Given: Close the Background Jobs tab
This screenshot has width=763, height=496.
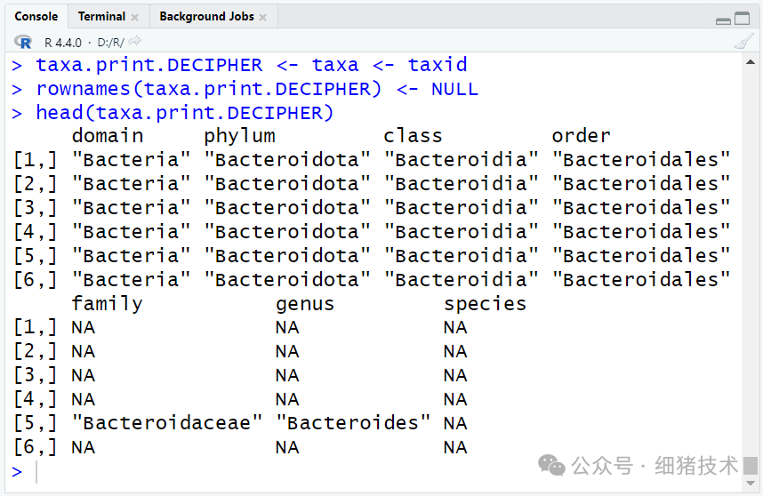Looking at the screenshot, I should point(262,18).
